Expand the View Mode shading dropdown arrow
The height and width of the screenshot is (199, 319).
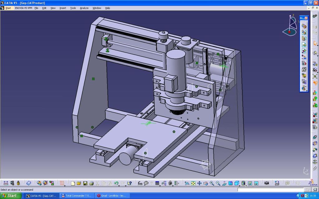pyautogui.click(x=246, y=185)
